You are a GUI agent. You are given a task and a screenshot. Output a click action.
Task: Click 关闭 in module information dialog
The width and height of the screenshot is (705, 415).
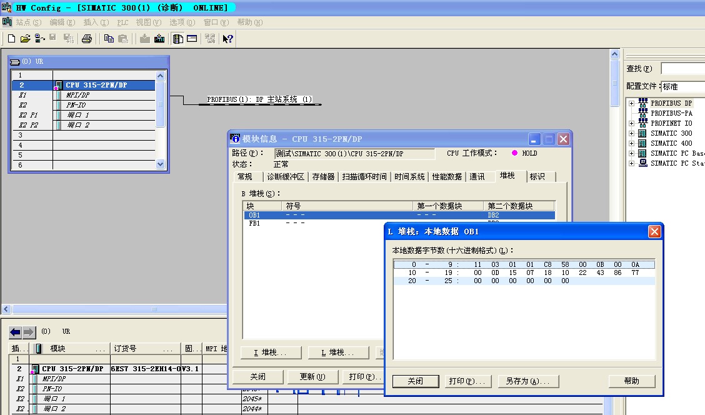(257, 377)
